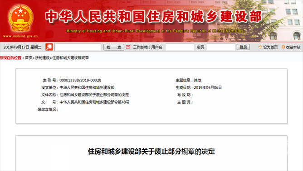Click the banner title 中华人民共和国住房和城乡建设部
The width and height of the screenshot is (303, 171).
point(154,16)
